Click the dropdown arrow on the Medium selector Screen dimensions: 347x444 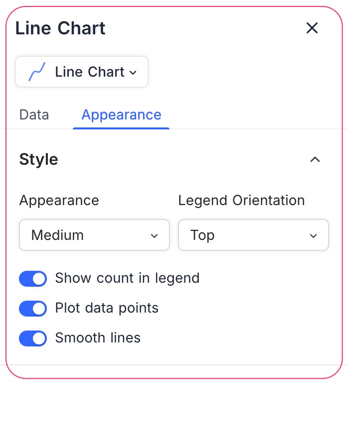pos(154,235)
